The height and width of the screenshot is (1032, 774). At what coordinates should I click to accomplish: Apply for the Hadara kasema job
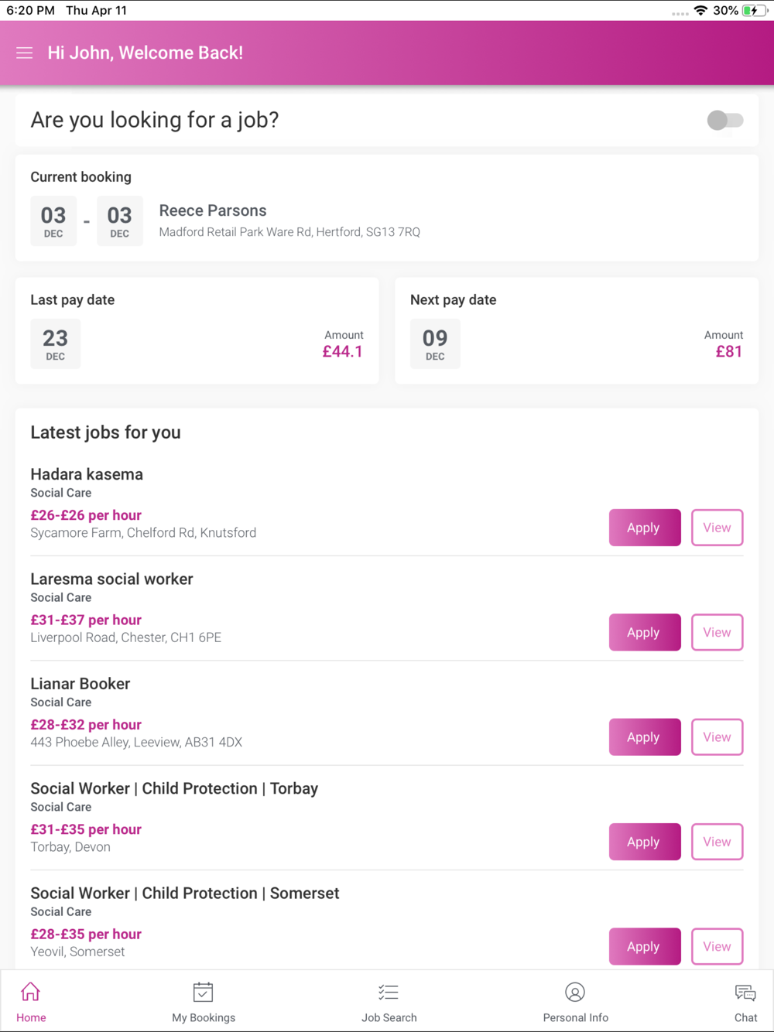point(644,528)
